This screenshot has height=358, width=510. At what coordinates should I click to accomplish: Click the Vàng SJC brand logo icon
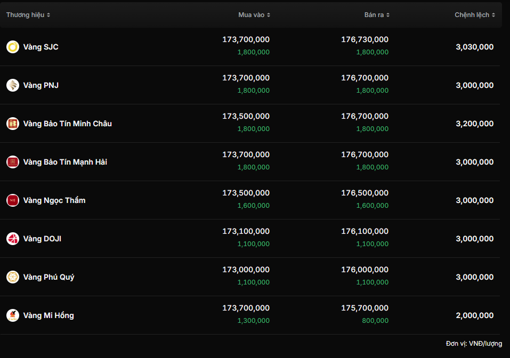[13, 47]
